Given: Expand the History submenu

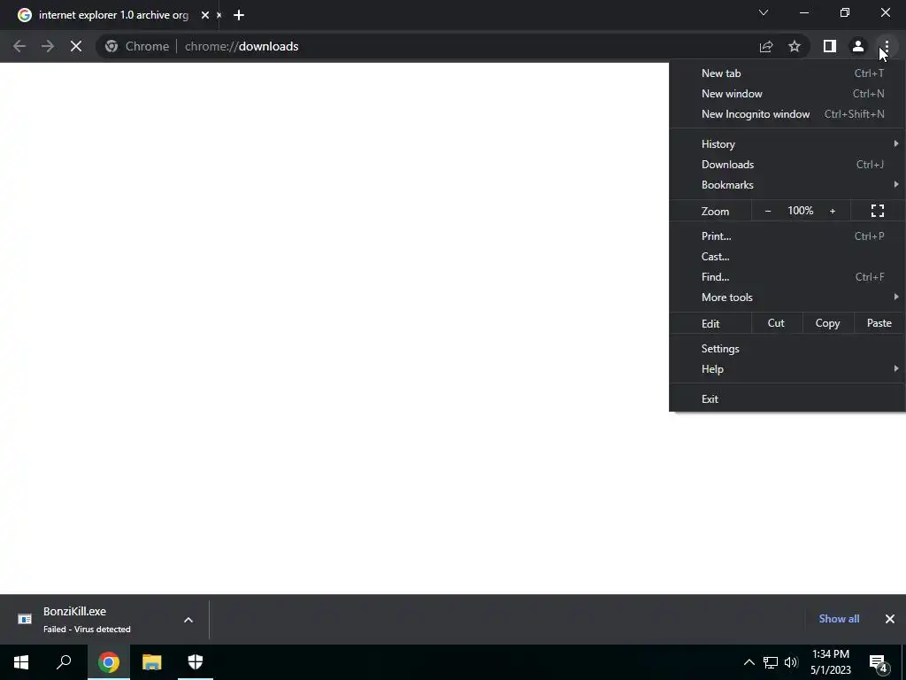Looking at the screenshot, I should click(787, 144).
